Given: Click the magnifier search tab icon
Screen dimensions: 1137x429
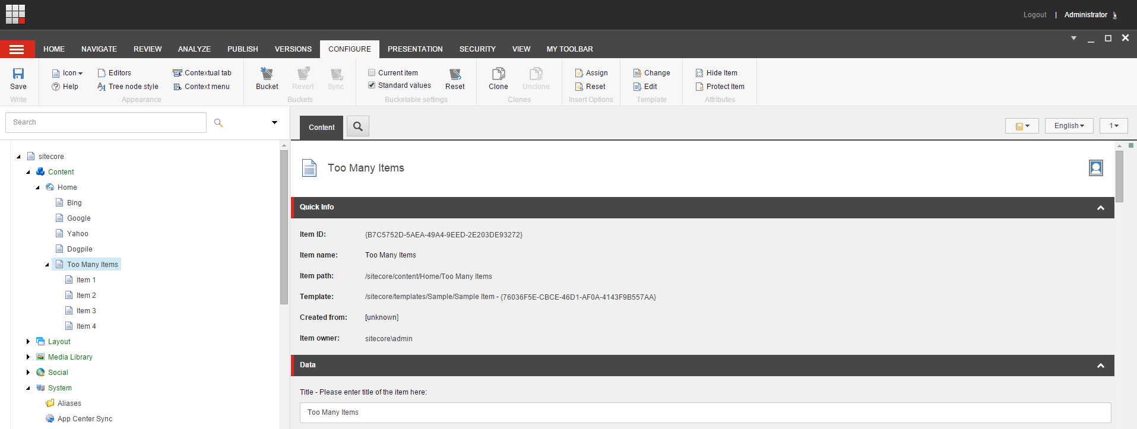Looking at the screenshot, I should point(358,126).
